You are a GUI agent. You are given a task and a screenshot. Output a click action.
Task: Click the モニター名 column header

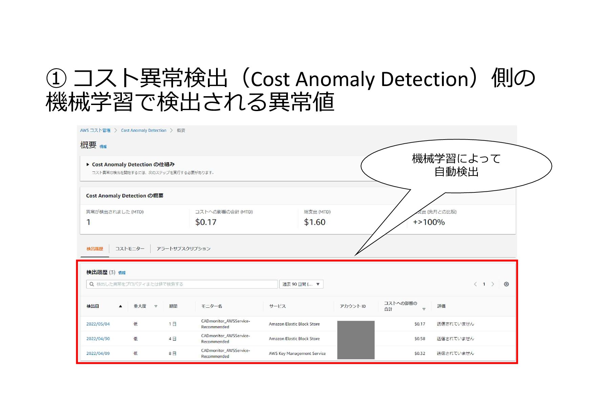[x=212, y=306]
